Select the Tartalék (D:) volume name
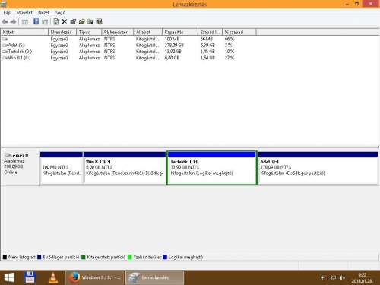380x285 pixels. (x=20, y=52)
